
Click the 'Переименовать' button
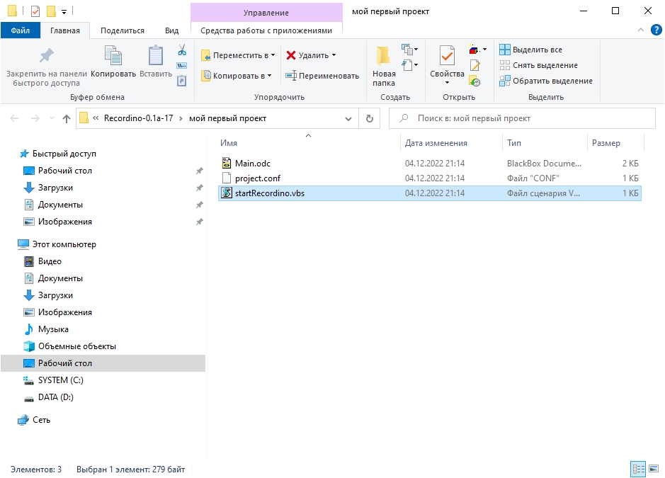322,76
